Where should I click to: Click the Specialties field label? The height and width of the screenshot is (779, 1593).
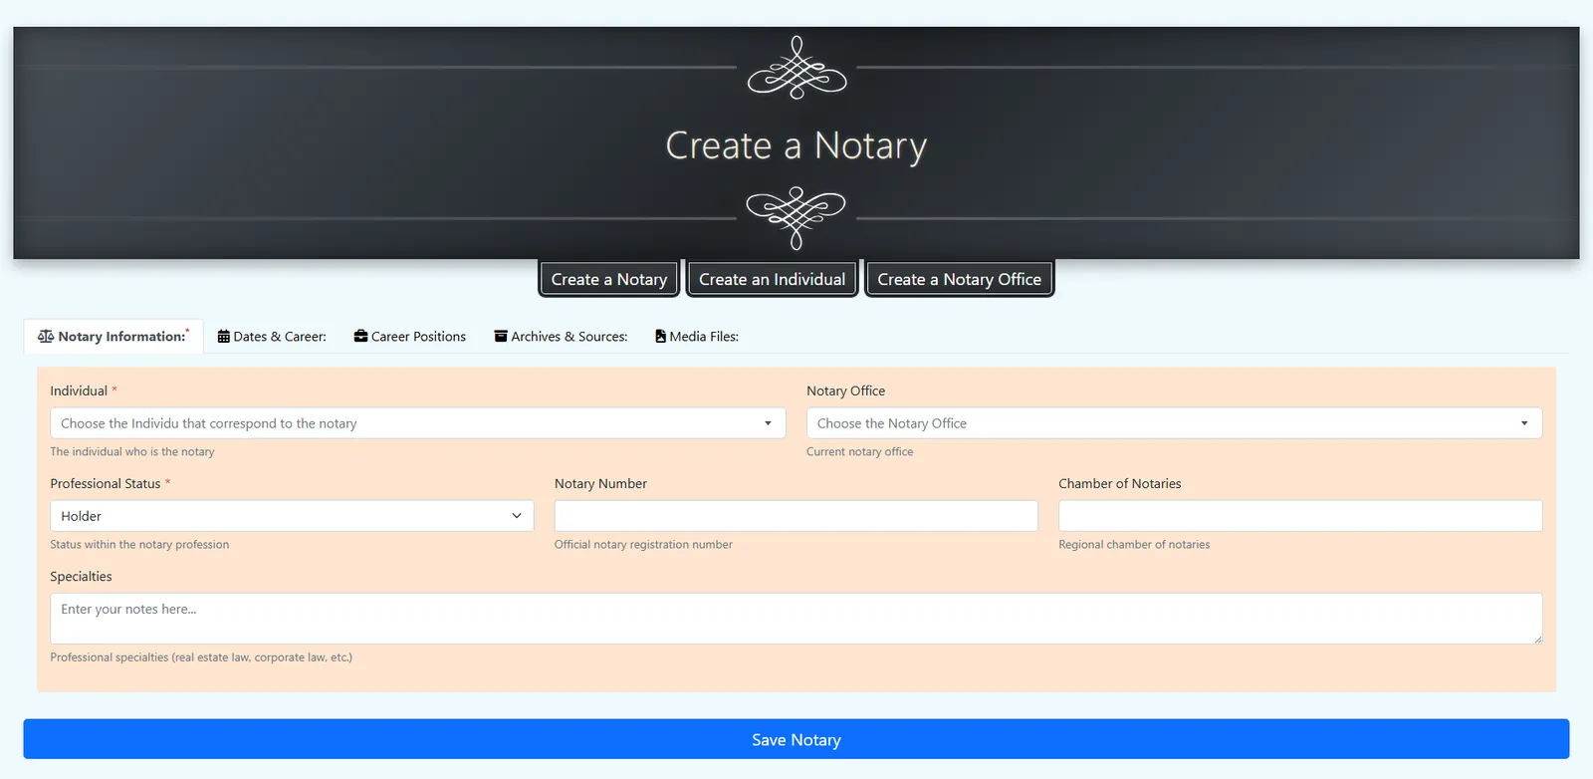[x=81, y=576]
